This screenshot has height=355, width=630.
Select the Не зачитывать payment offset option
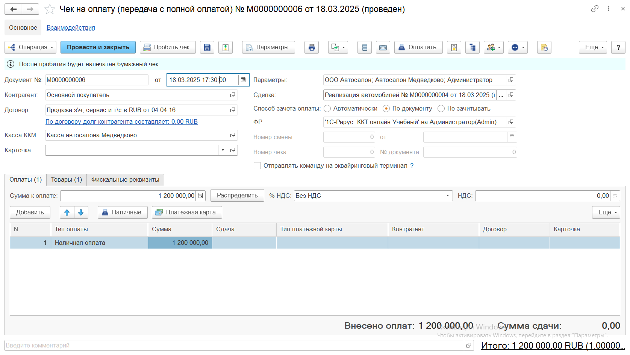pos(441,109)
